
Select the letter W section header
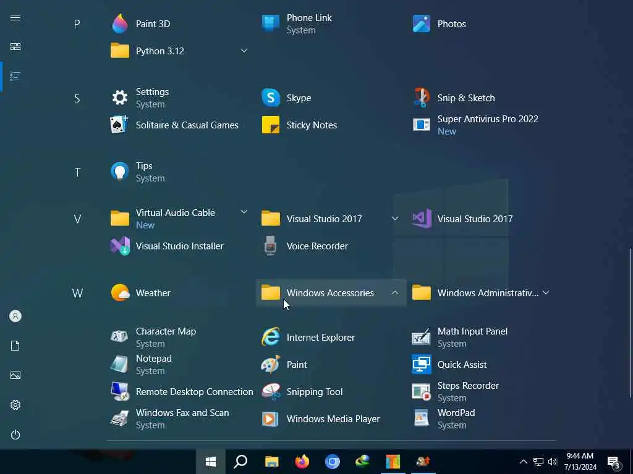click(x=77, y=293)
